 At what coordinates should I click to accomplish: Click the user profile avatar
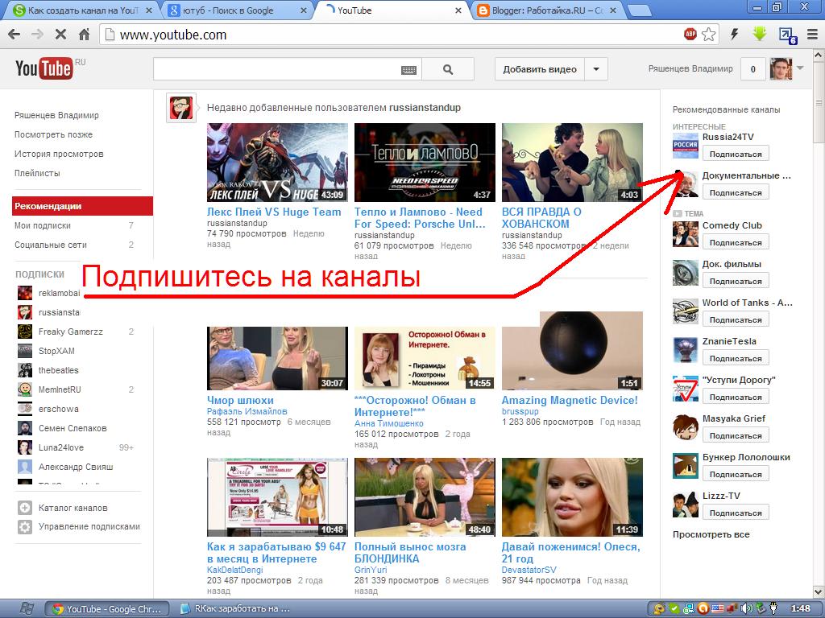[780, 69]
